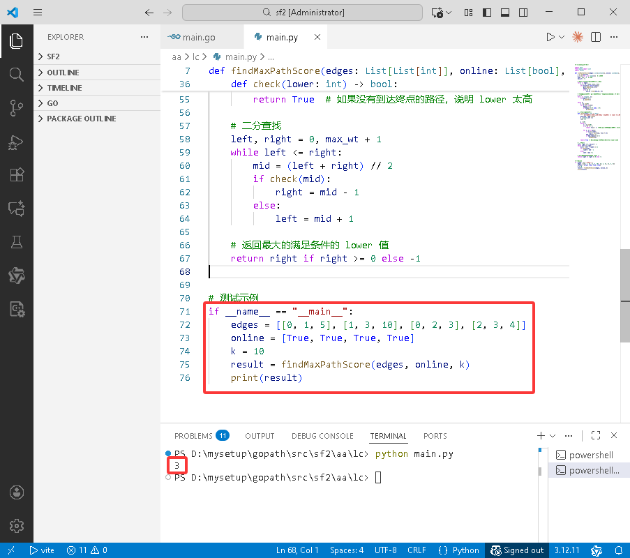Click Ln 68, Col 1 status
The width and height of the screenshot is (630, 558).
[297, 550]
